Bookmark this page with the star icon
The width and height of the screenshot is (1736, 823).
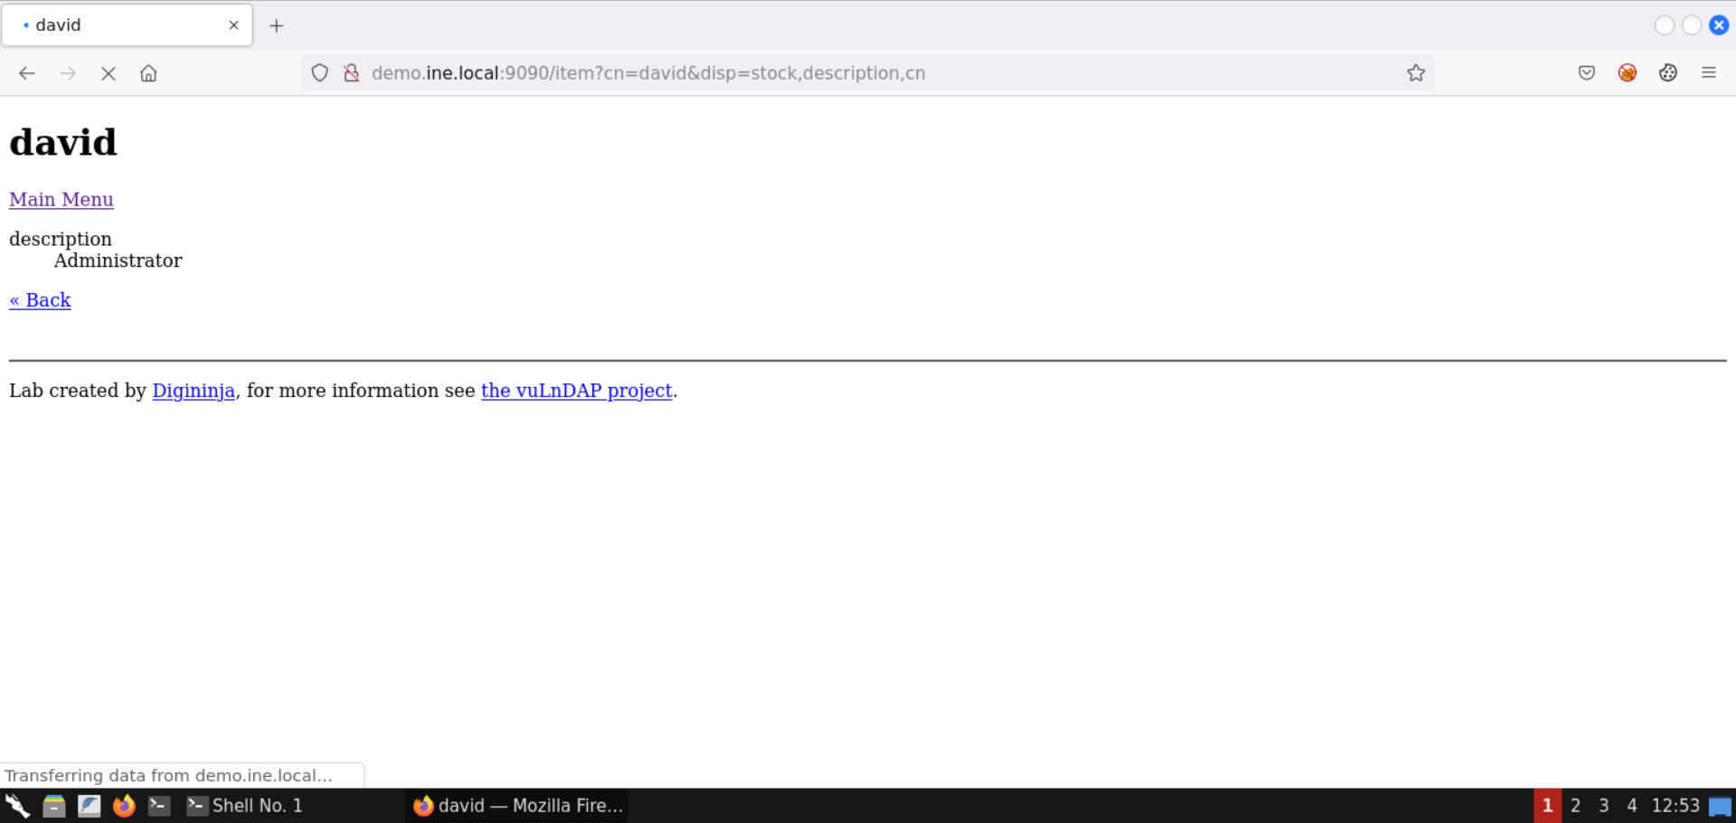coord(1416,73)
